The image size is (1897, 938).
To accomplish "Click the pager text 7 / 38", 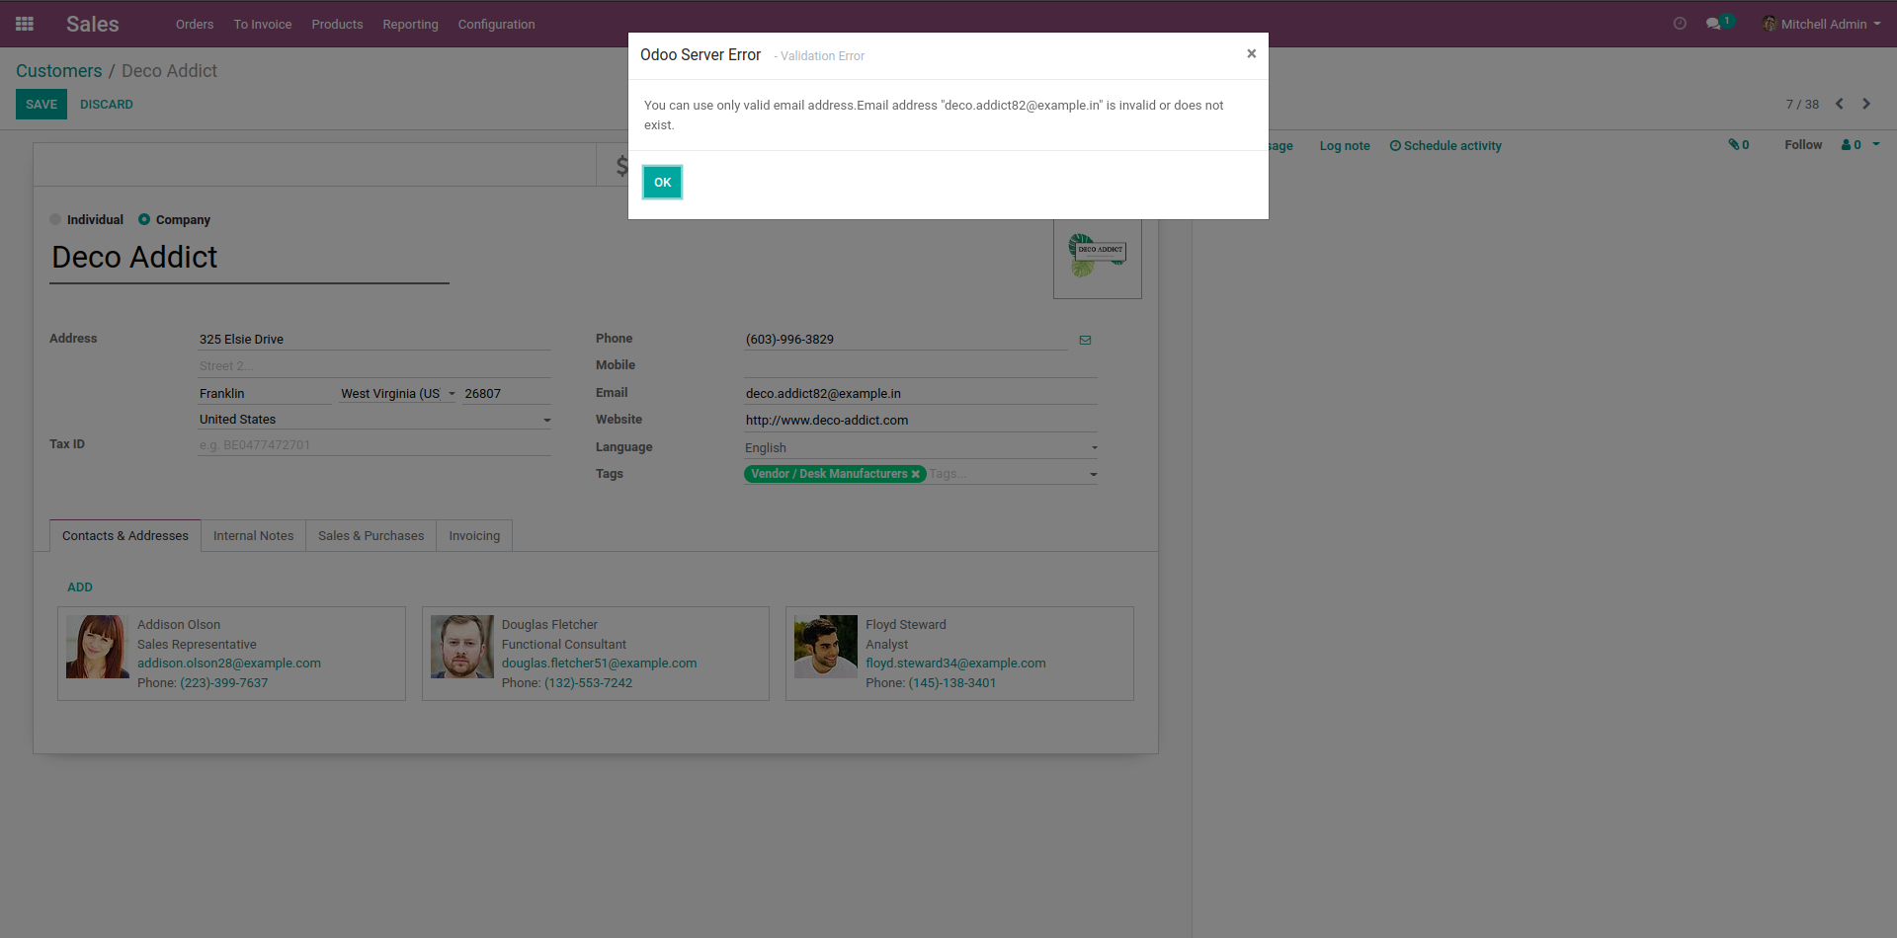I will click(x=1802, y=104).
